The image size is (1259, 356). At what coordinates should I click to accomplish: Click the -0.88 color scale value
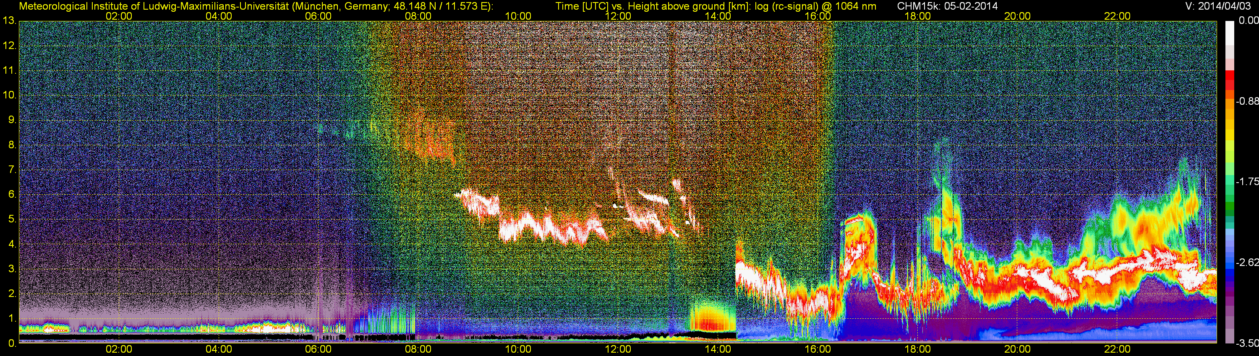pyautogui.click(x=1247, y=101)
